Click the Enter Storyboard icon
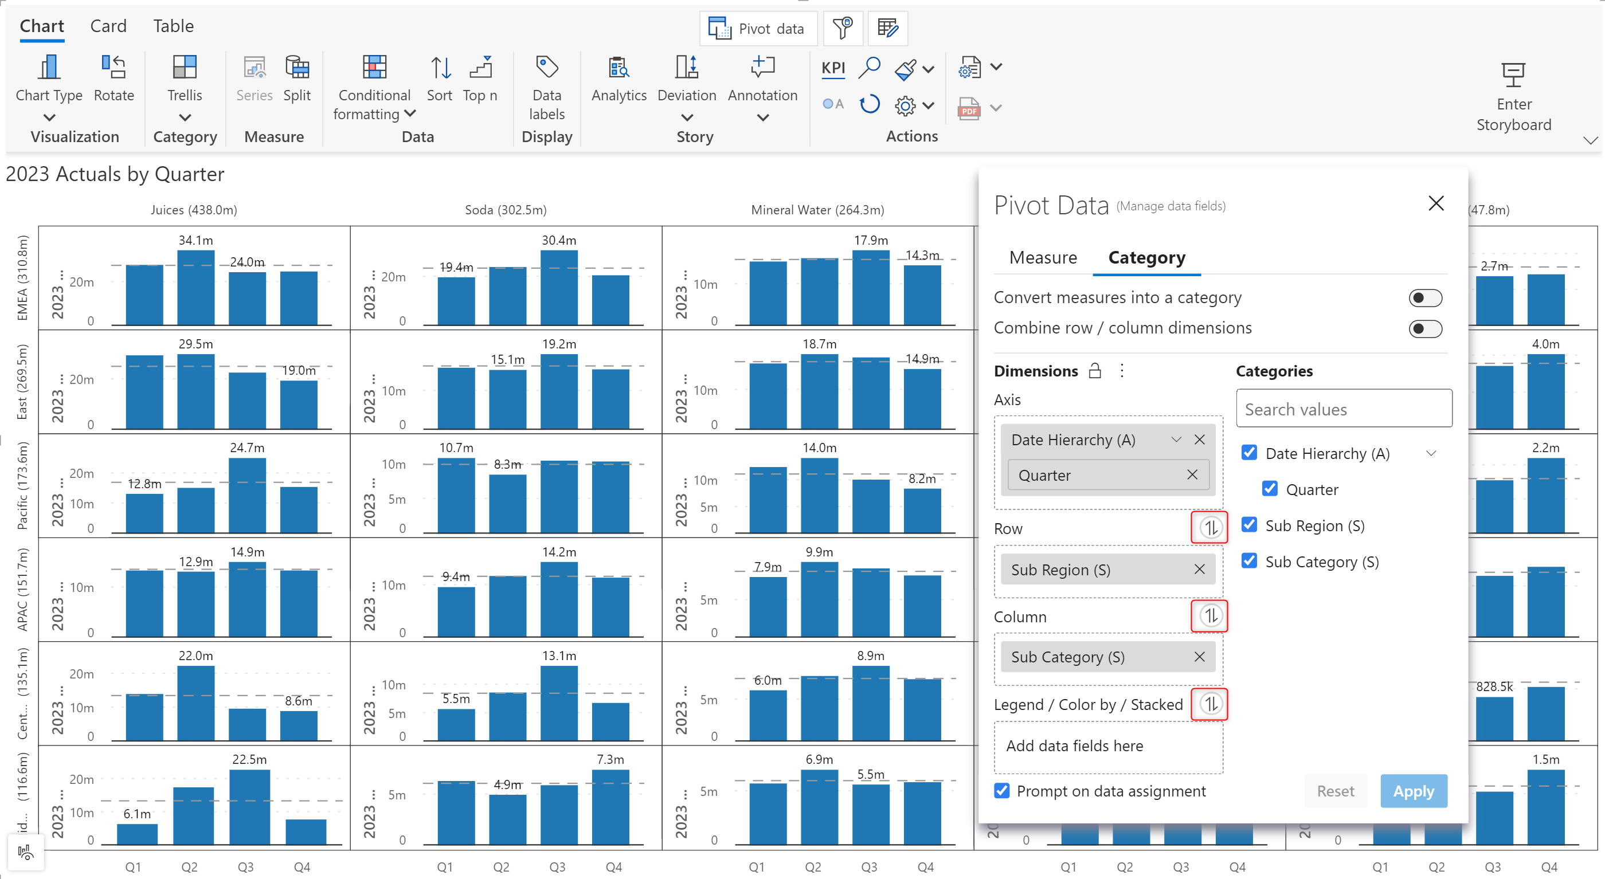 click(1513, 74)
